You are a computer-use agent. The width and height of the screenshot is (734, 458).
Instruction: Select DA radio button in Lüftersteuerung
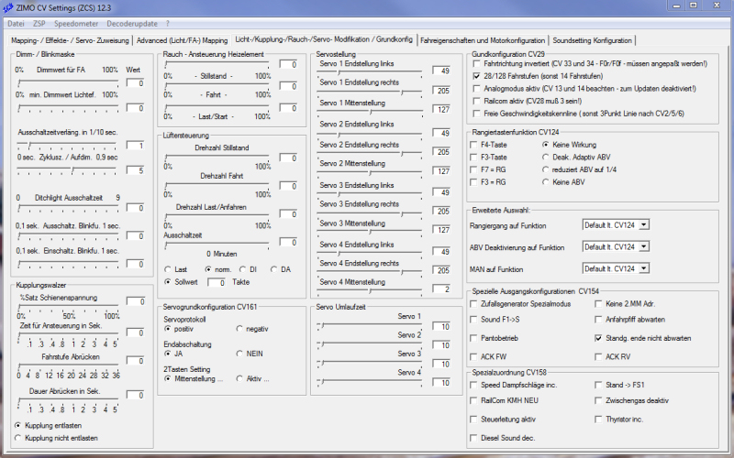click(x=273, y=269)
